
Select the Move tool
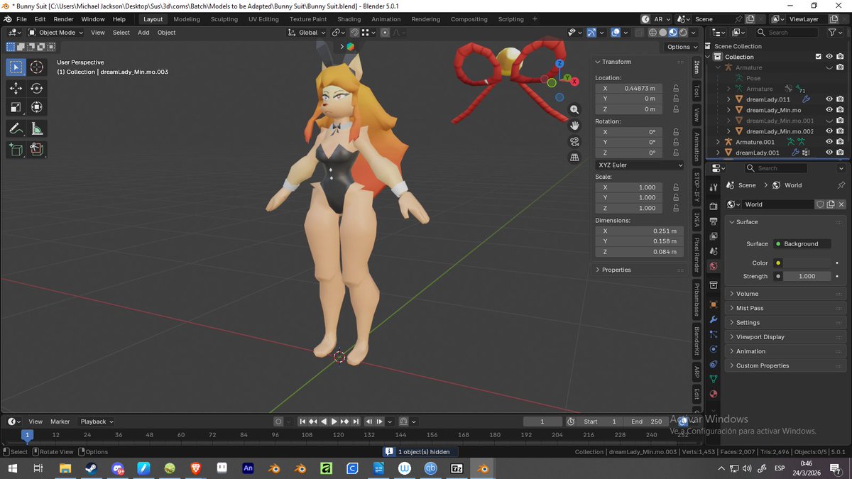point(16,88)
